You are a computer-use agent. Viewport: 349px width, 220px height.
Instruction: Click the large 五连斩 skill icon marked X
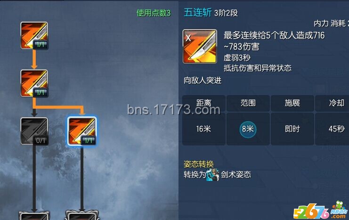pyautogui.click(x=200, y=46)
